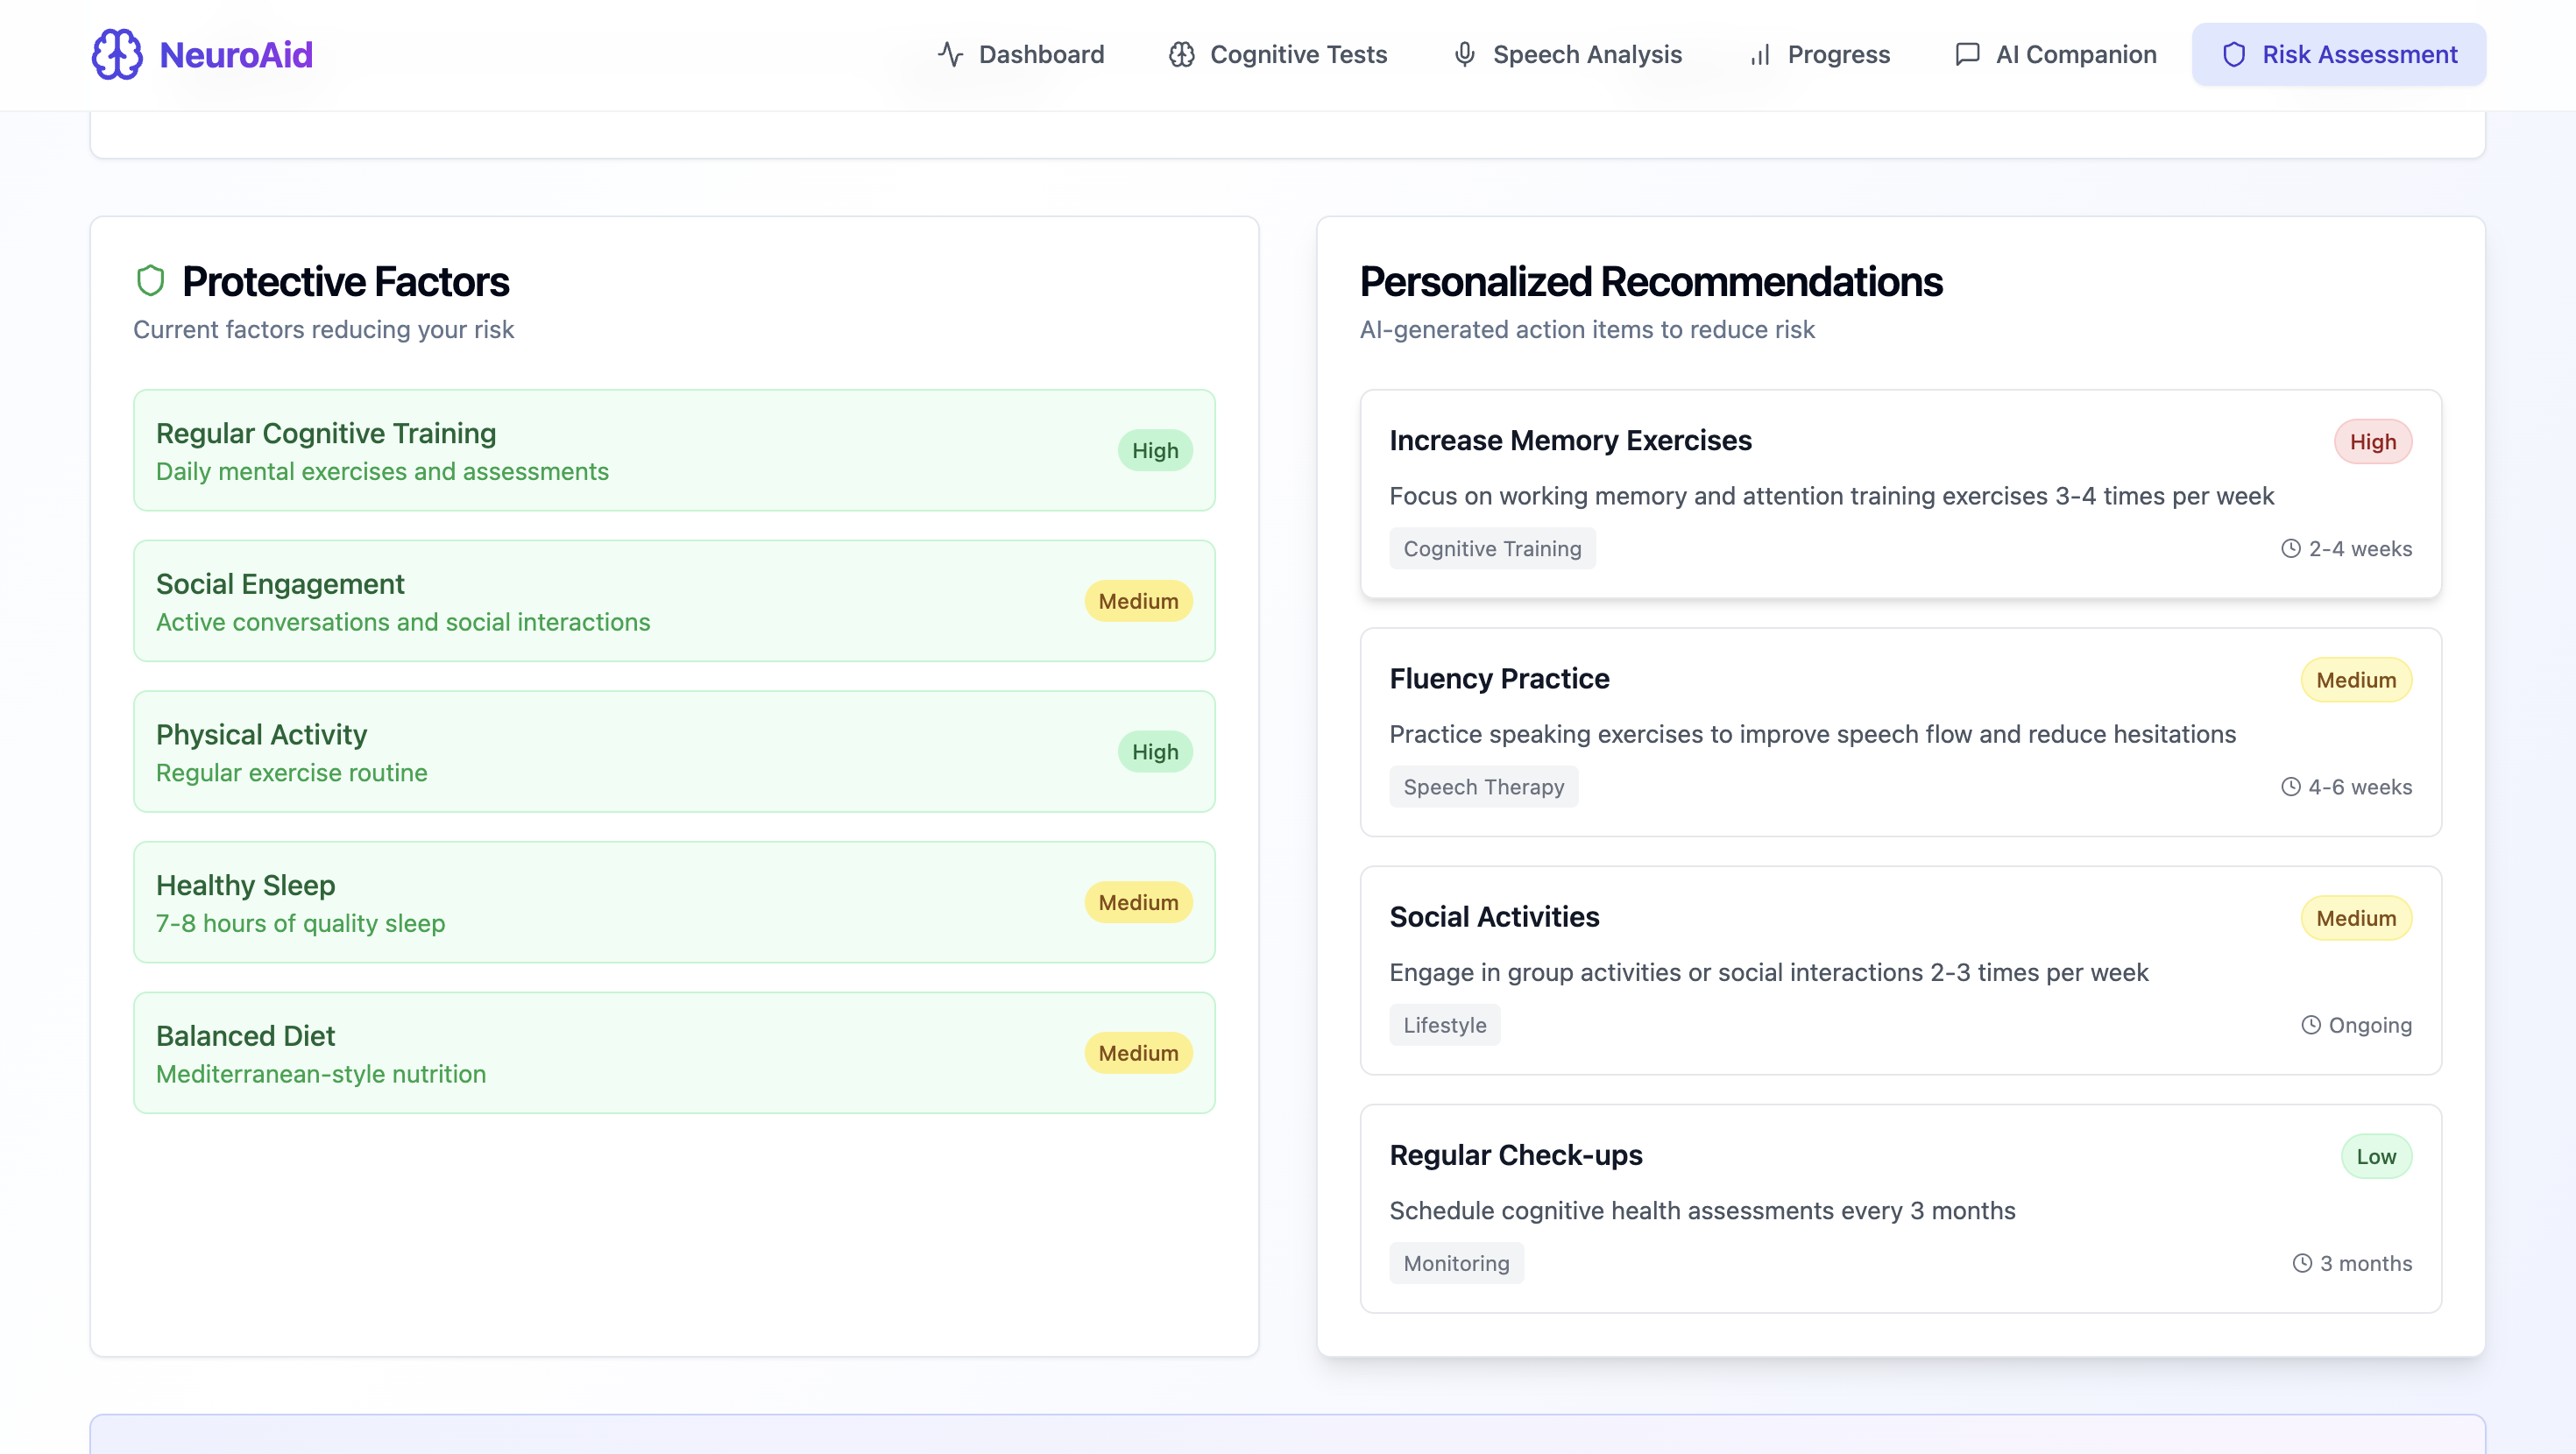Click the Progress bar chart icon

tap(1760, 54)
